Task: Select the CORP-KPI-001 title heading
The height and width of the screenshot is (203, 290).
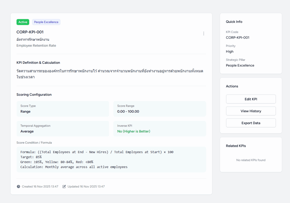Action: coord(30,32)
